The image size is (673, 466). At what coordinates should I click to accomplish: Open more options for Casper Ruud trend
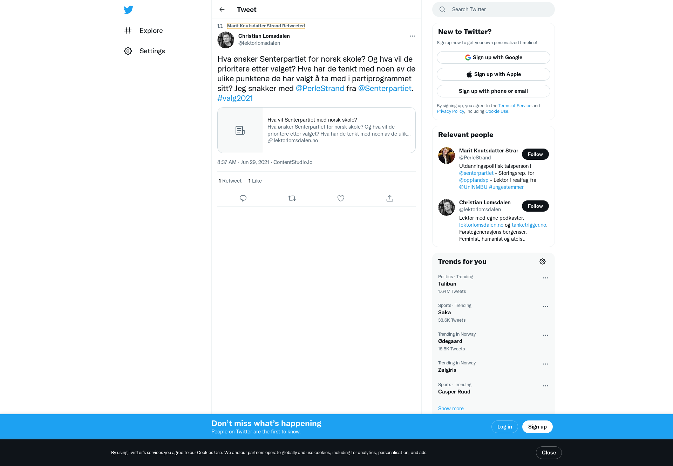coord(545,386)
